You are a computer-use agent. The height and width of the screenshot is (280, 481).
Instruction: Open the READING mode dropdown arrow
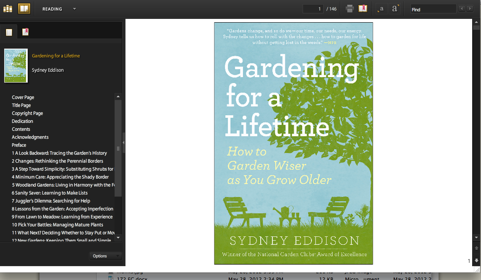[x=74, y=9]
